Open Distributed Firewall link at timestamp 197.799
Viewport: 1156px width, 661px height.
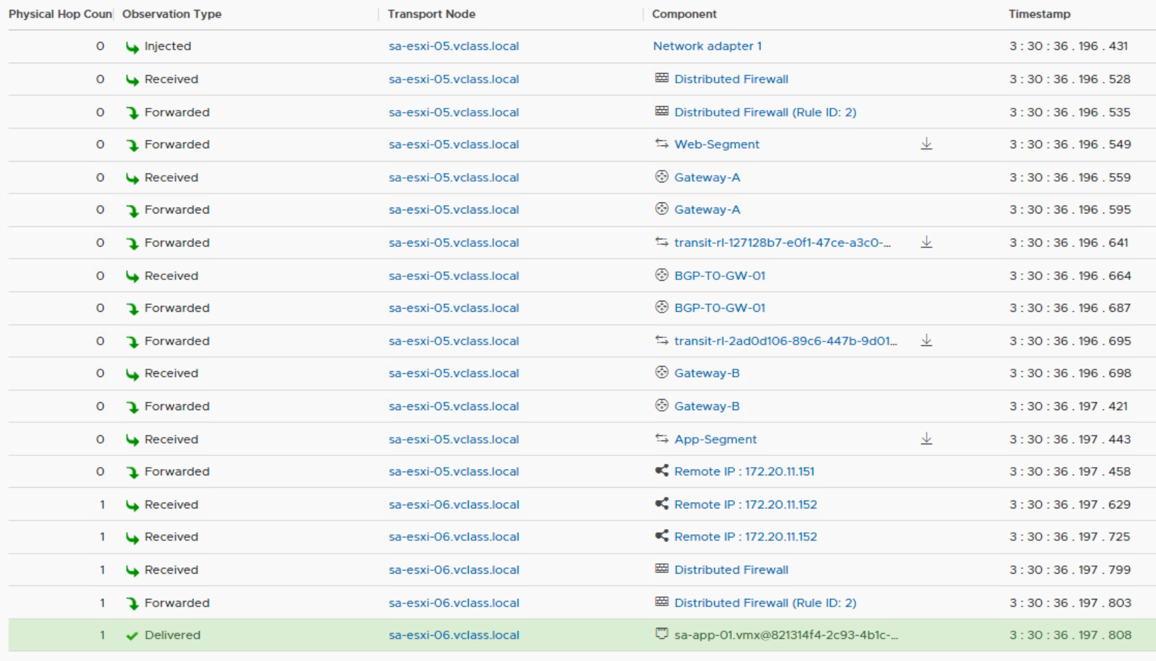[x=731, y=570]
